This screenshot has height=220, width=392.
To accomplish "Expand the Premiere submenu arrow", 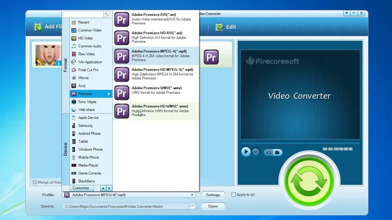I will pos(109,94).
